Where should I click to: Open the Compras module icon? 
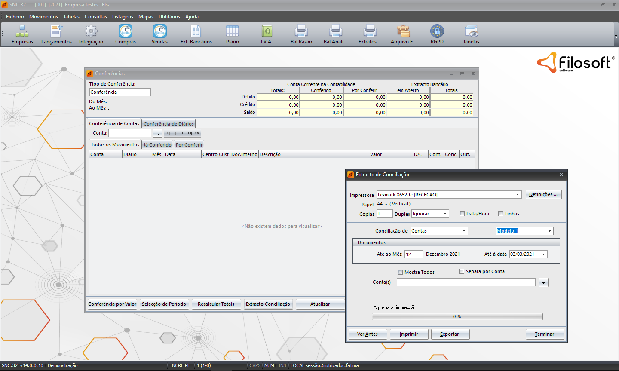coord(126,32)
